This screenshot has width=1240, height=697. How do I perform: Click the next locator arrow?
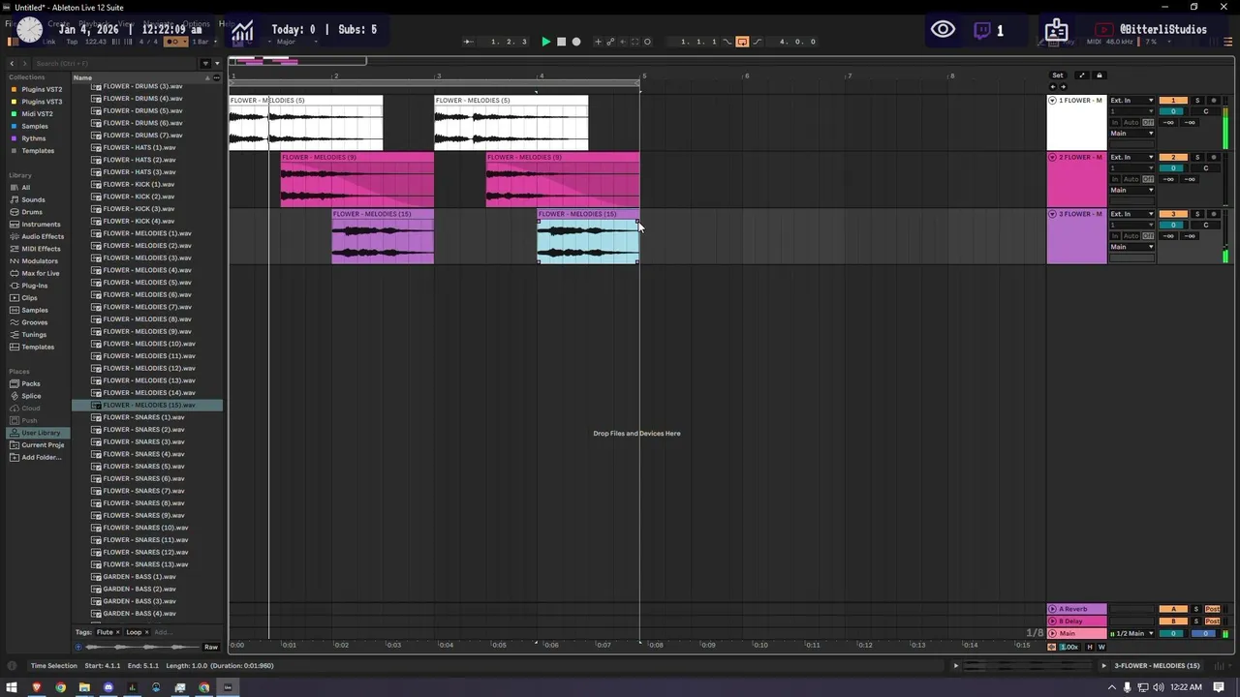pyautogui.click(x=1063, y=87)
